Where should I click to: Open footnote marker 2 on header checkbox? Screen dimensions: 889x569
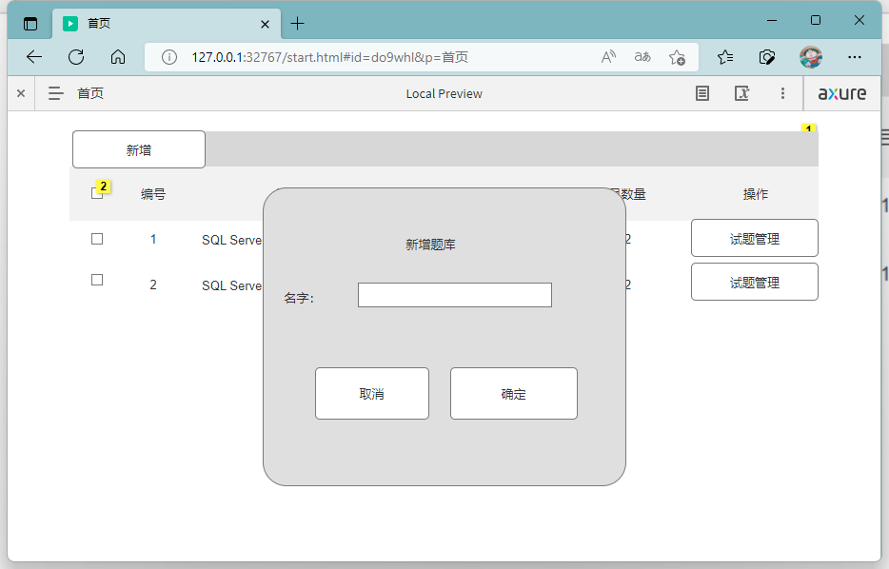pos(103,186)
